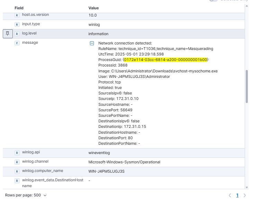Click keyword icon for winlog.event_data.DestinationHostname
Screen dimensions: 253x204
(x=17, y=181)
